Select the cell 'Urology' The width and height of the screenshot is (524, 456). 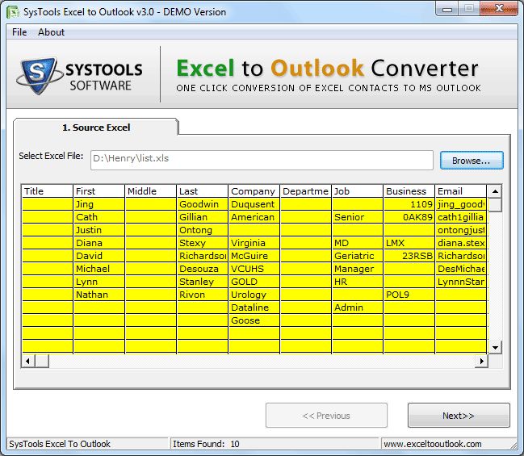coord(254,295)
